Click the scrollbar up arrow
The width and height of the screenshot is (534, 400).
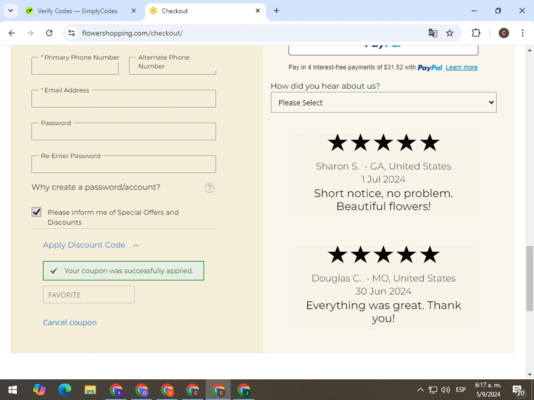[x=530, y=50]
